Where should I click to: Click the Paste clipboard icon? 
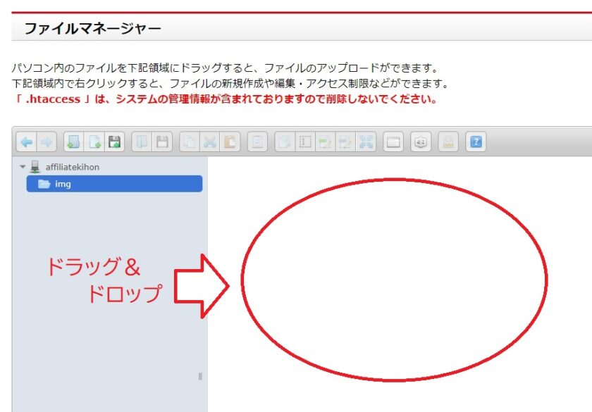point(230,142)
